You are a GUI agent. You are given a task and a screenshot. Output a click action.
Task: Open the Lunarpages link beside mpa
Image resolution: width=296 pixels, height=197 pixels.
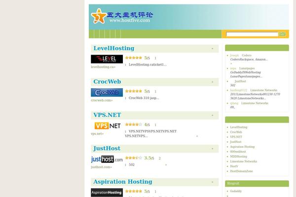[247, 68]
